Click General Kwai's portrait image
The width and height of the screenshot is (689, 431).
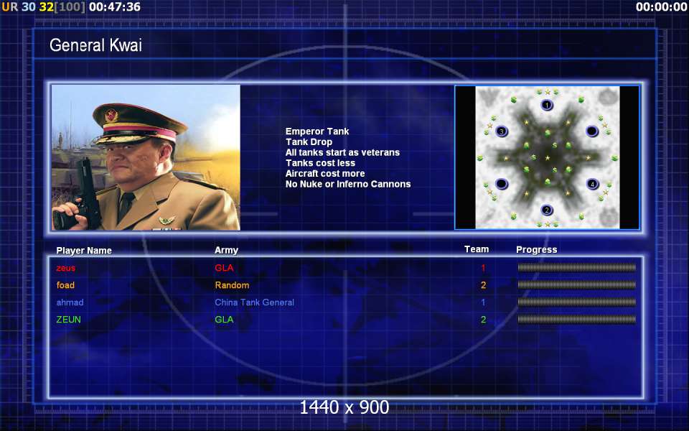[x=146, y=157]
